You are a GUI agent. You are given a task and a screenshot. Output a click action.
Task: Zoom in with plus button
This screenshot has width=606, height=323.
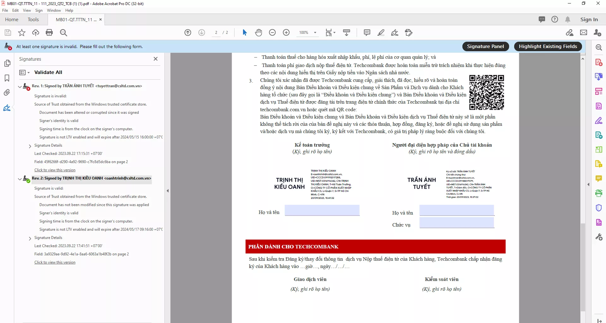click(x=286, y=33)
